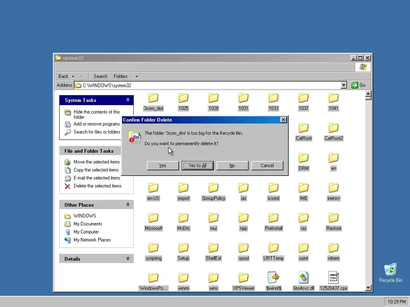Click Move the selected items
Viewport: 410px width, 307px height.
click(92, 162)
